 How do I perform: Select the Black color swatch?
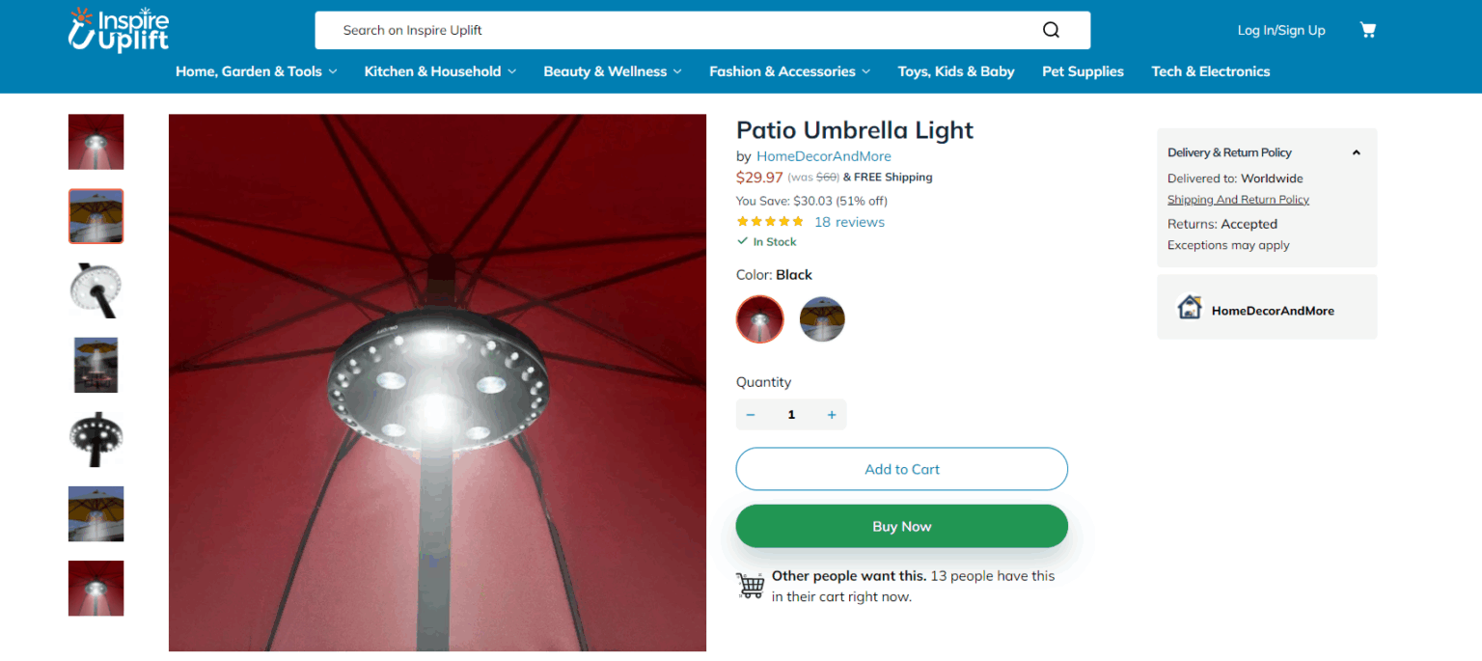759,318
